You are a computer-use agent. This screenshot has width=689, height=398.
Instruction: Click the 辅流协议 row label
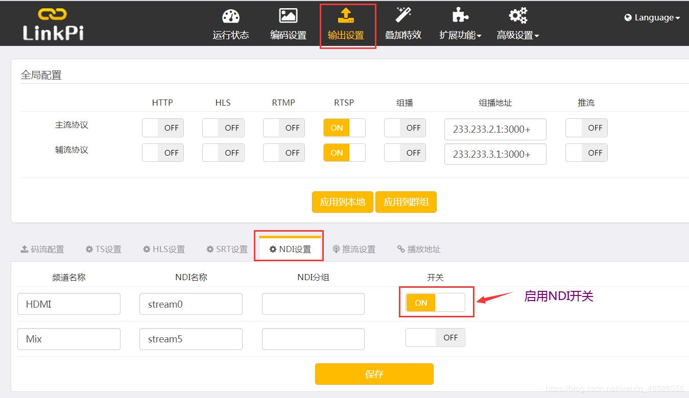click(72, 150)
